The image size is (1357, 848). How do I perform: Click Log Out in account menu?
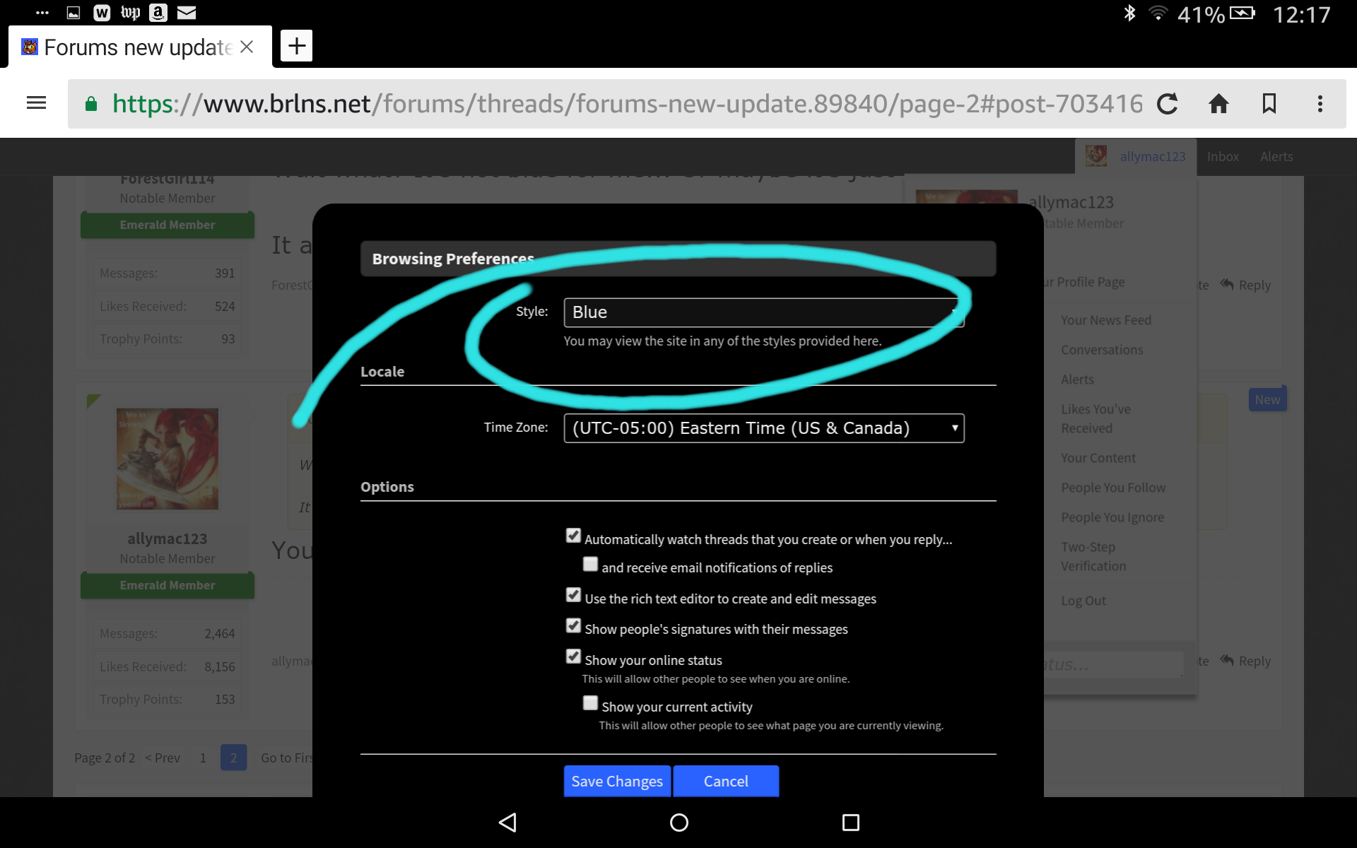coord(1083,601)
